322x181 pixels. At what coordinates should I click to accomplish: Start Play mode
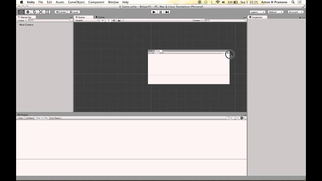pos(154,12)
